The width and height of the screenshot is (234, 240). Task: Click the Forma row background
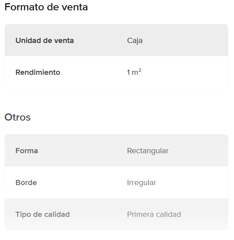tap(116, 150)
